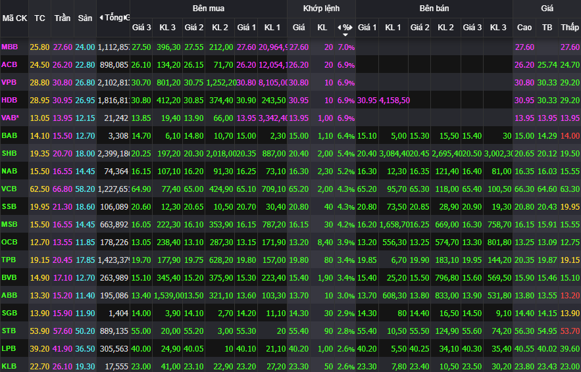The height and width of the screenshot is (372, 581).
Task: Open the STB stock ticker
Action: tap(9, 330)
